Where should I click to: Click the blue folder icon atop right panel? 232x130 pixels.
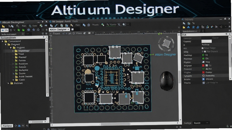pos(189,23)
